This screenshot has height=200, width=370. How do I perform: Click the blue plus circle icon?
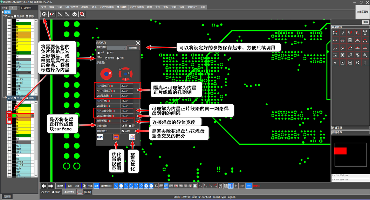tap(146, 186)
